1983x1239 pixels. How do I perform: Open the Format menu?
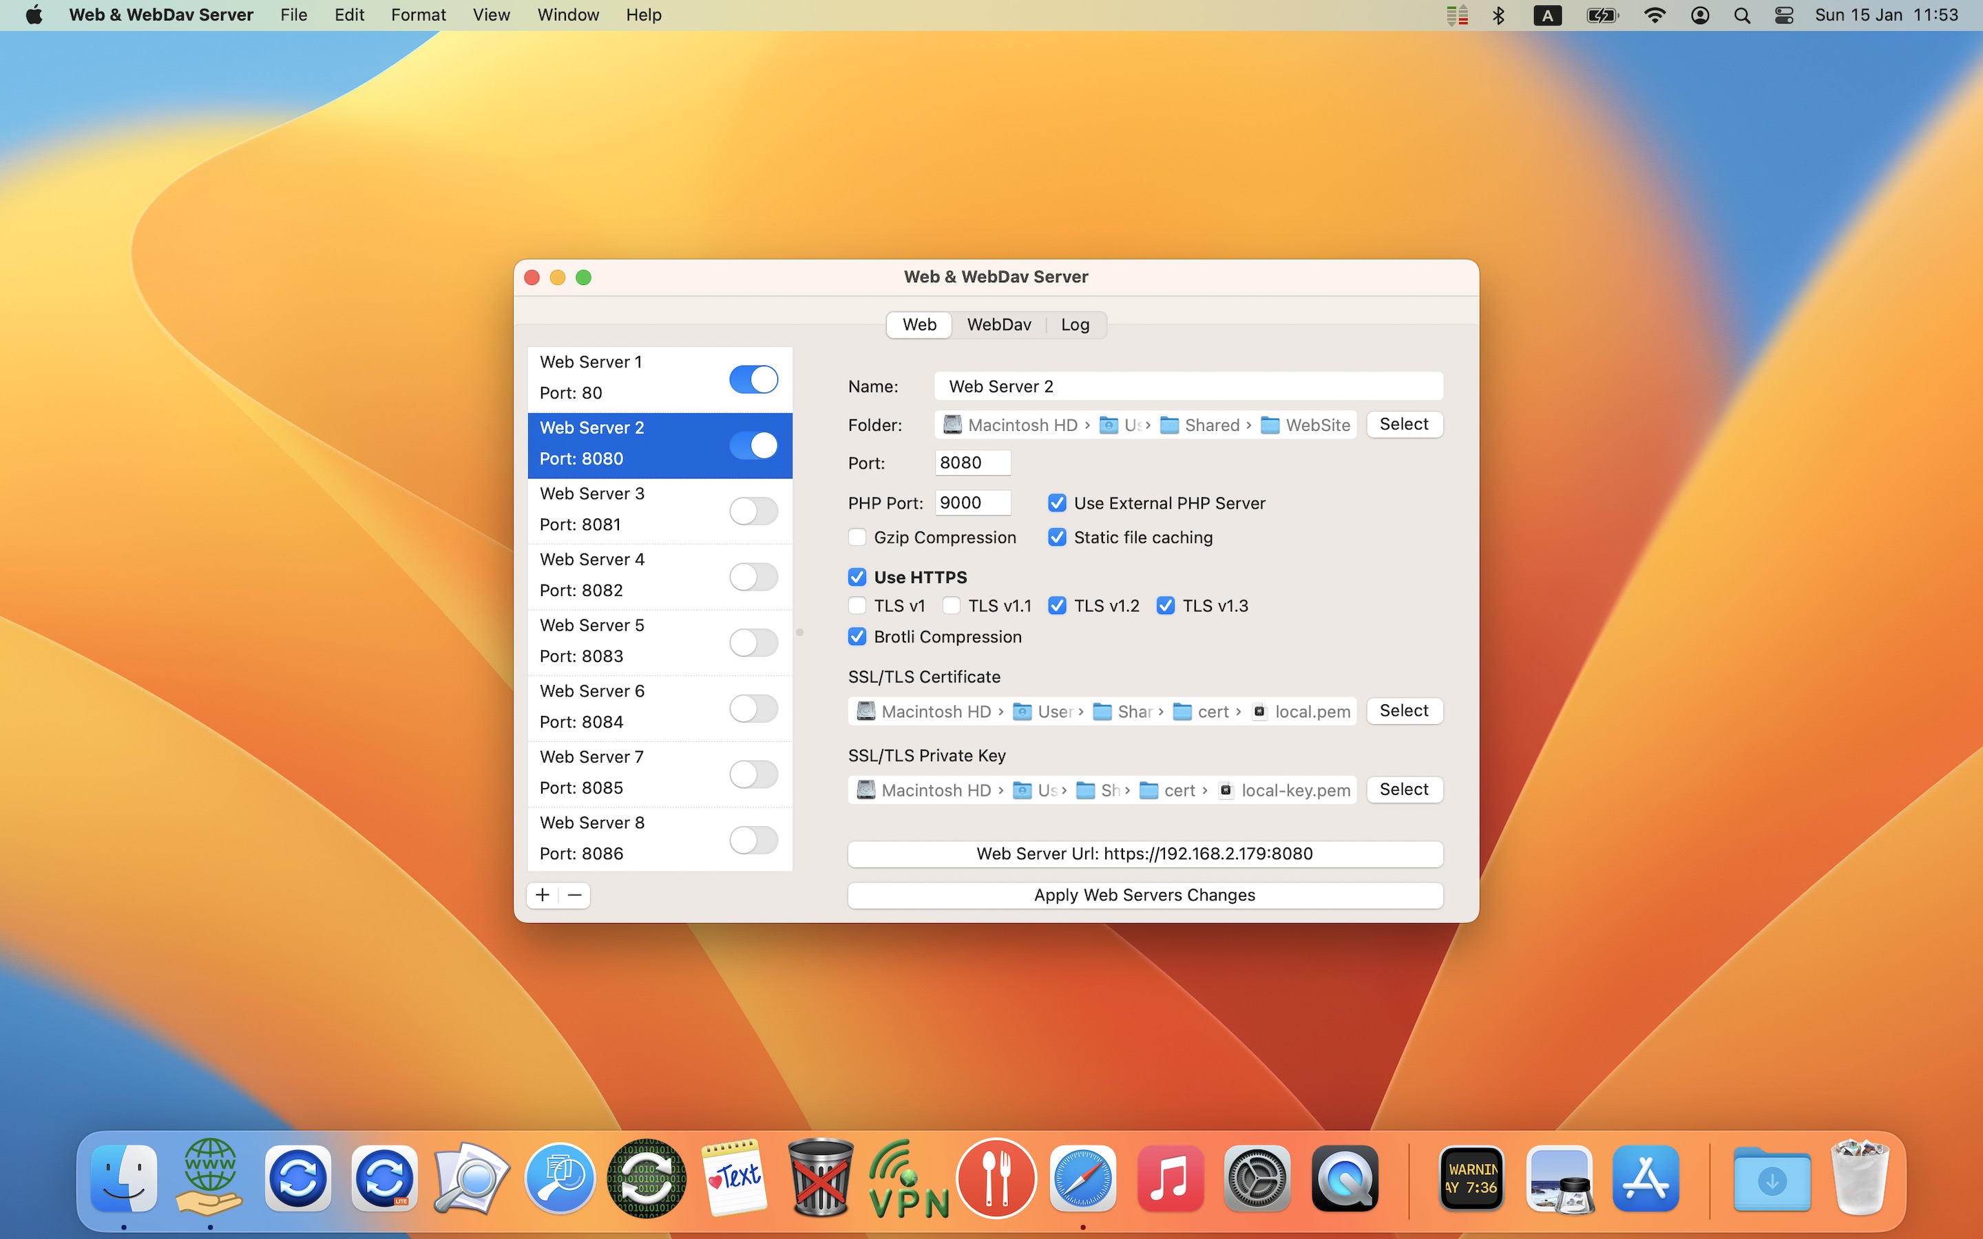click(418, 14)
